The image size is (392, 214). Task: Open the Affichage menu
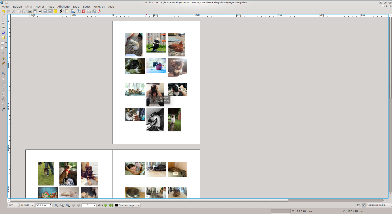point(63,6)
